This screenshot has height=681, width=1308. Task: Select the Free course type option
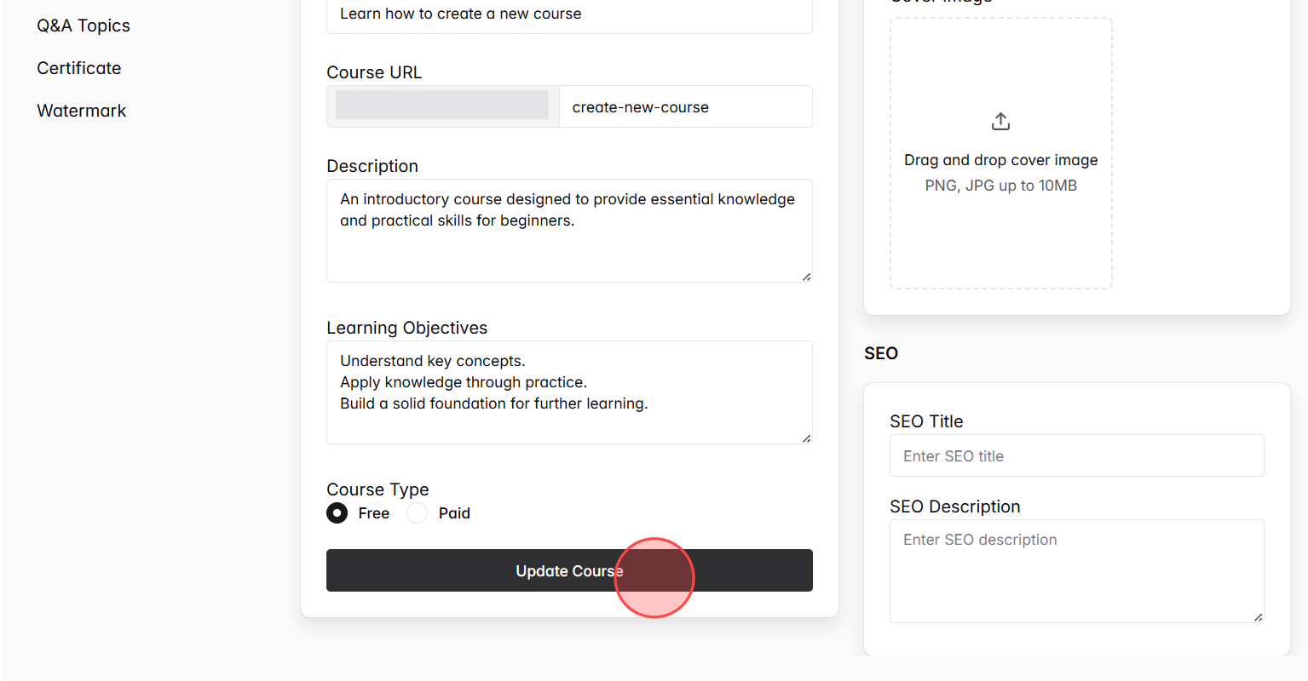[x=337, y=513]
